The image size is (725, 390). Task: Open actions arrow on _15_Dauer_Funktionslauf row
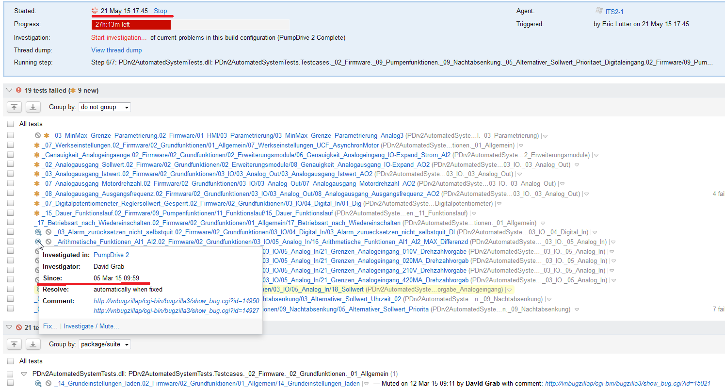point(474,213)
